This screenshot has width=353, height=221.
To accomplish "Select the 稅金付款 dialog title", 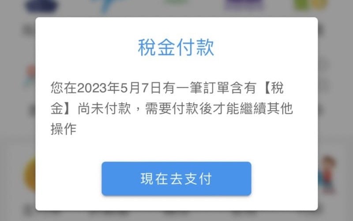I will pos(176,47).
